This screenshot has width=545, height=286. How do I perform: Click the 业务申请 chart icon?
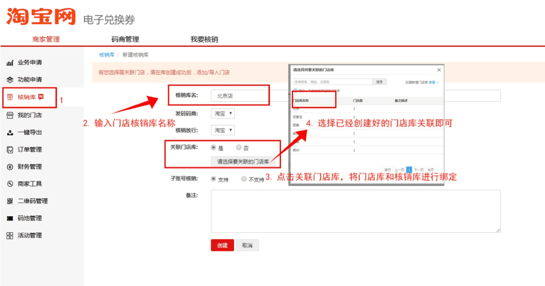coord(10,63)
